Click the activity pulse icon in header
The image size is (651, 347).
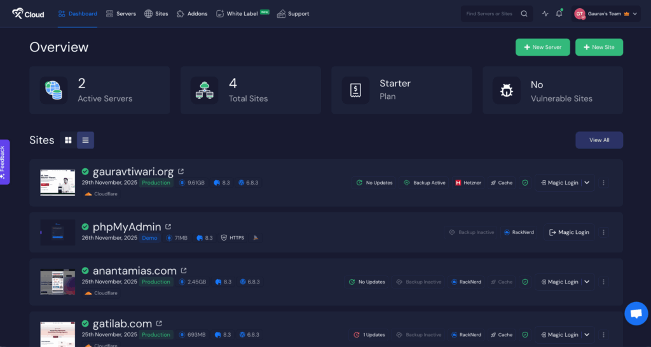pos(545,13)
